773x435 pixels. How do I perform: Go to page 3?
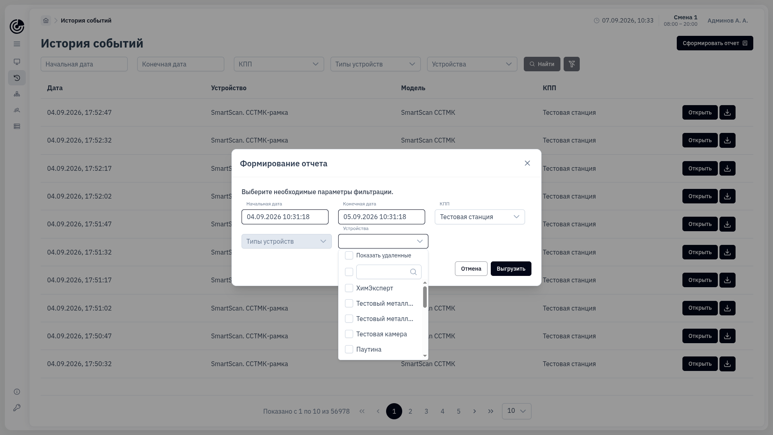point(426,411)
